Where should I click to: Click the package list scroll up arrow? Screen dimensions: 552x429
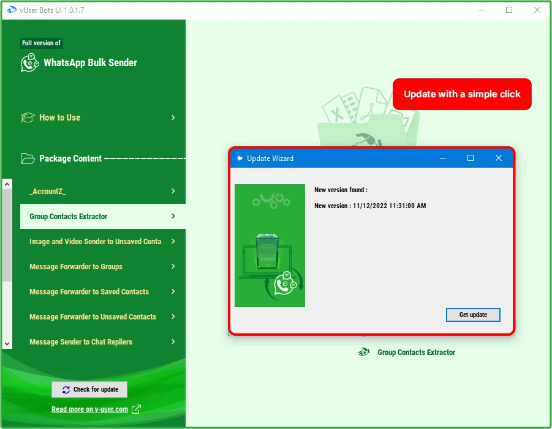[x=7, y=184]
